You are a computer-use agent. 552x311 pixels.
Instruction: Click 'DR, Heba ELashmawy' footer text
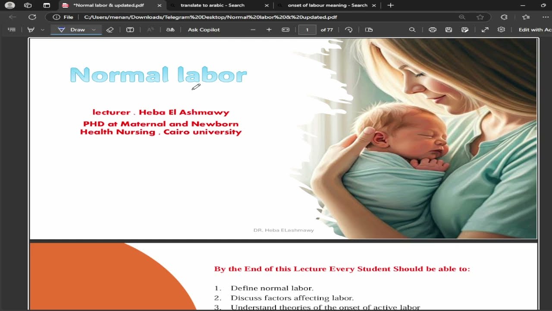(x=284, y=230)
